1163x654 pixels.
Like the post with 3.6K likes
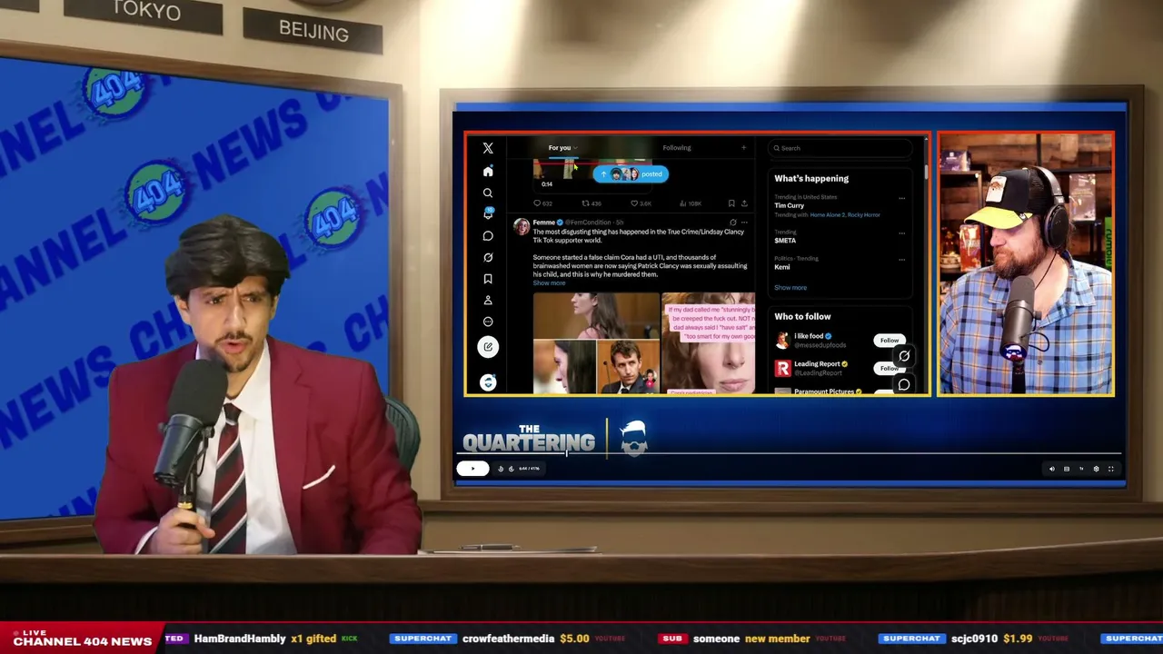coord(641,203)
